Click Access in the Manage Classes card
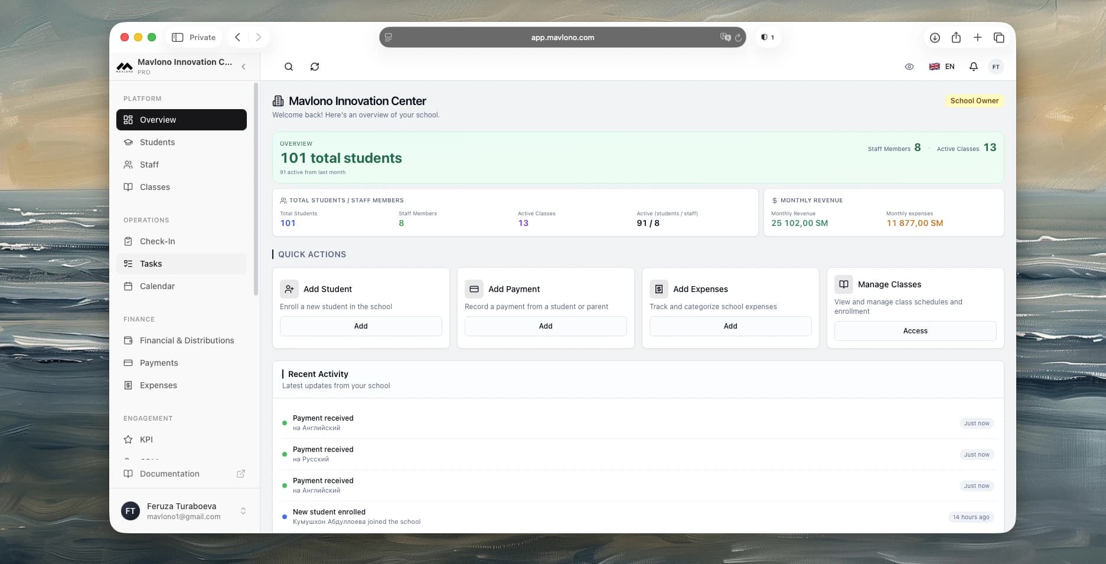The image size is (1106, 564). click(x=915, y=331)
